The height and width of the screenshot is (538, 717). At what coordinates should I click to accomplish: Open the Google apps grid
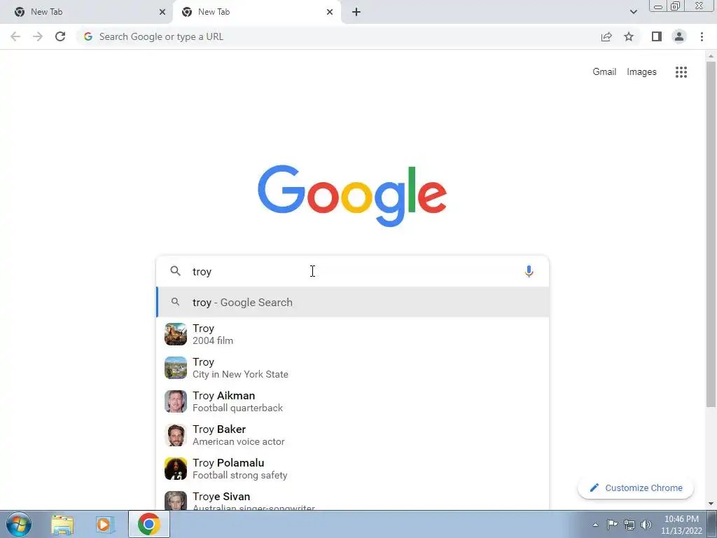tap(681, 72)
